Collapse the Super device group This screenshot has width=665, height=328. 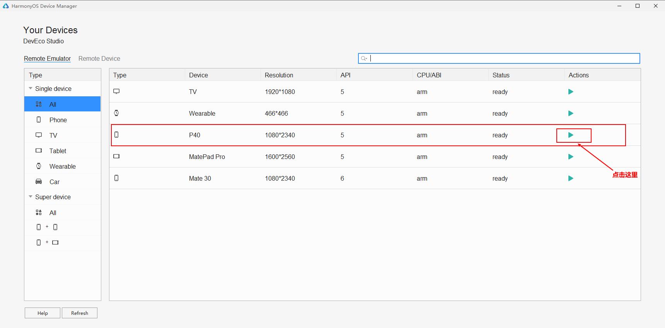click(x=31, y=197)
